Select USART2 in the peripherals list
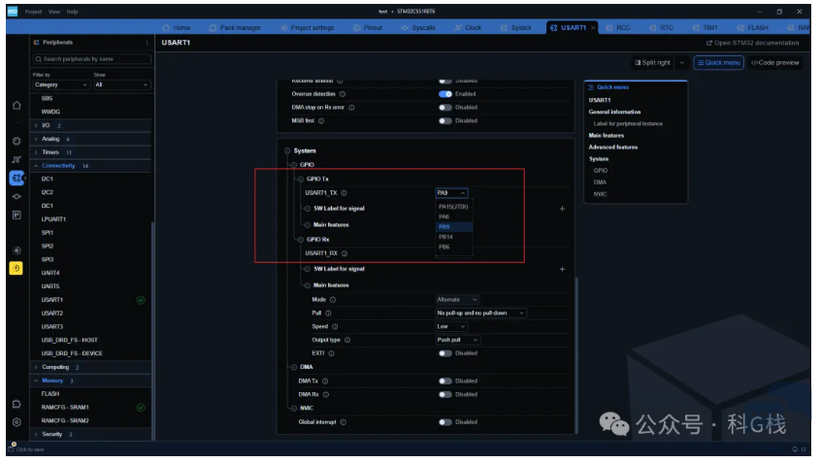 pyautogui.click(x=51, y=314)
